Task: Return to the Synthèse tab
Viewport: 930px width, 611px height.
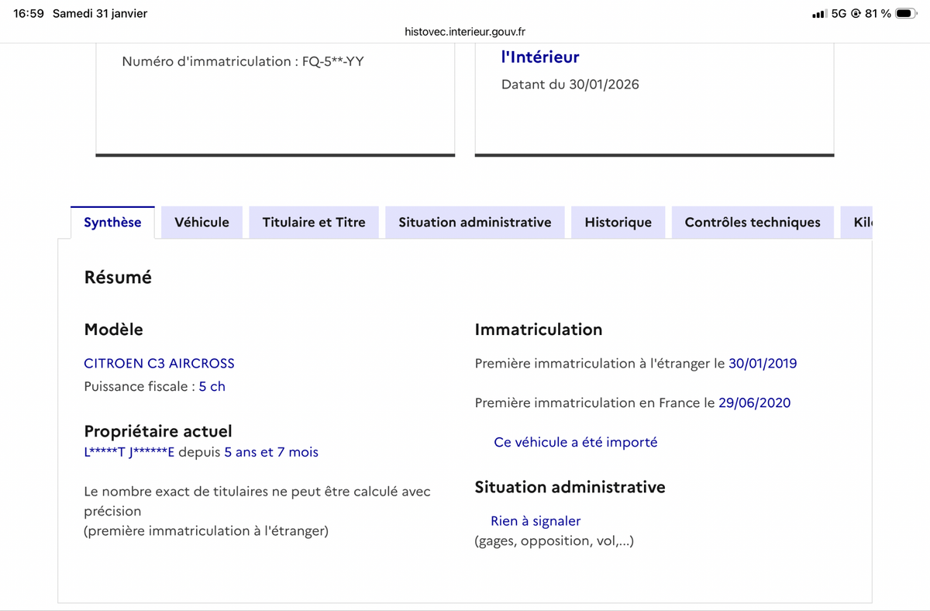Action: pos(112,221)
